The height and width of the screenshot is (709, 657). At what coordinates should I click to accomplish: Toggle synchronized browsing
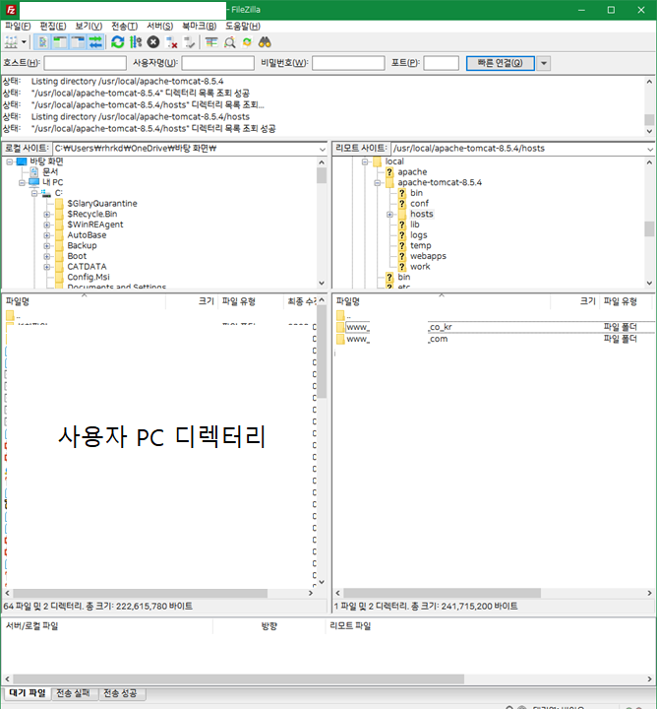click(247, 42)
